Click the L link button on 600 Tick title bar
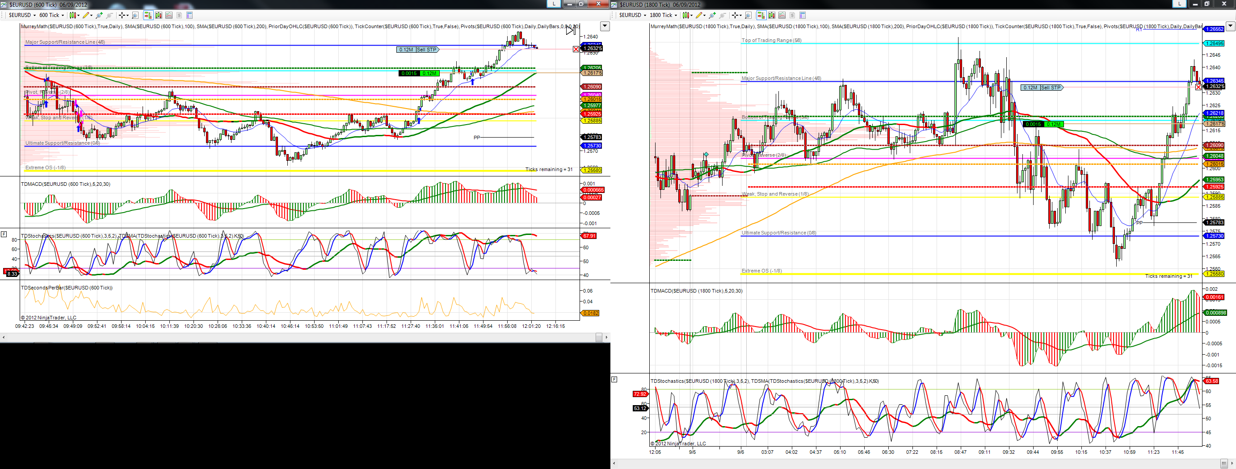Viewport: 1236px width, 469px height. pos(554,4)
